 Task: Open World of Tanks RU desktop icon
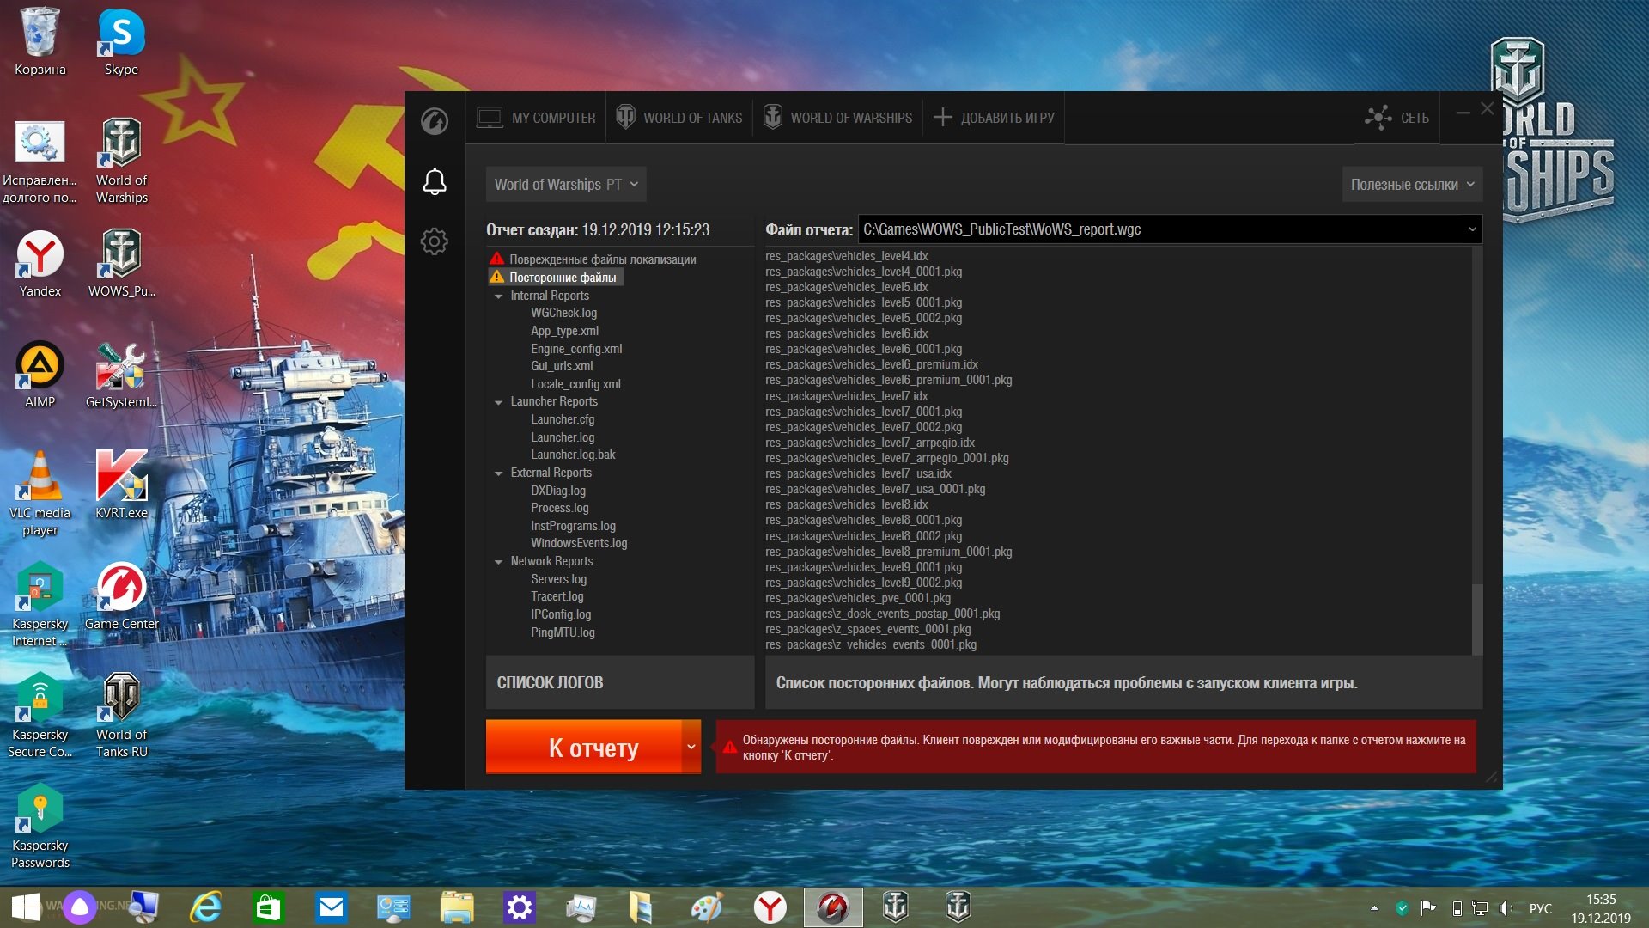click(121, 715)
